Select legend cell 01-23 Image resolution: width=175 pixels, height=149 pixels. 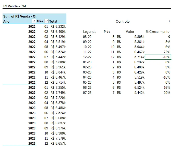tap(87, 62)
